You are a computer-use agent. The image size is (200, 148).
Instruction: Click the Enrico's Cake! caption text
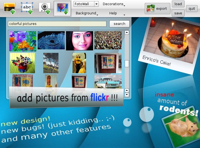click(156, 61)
